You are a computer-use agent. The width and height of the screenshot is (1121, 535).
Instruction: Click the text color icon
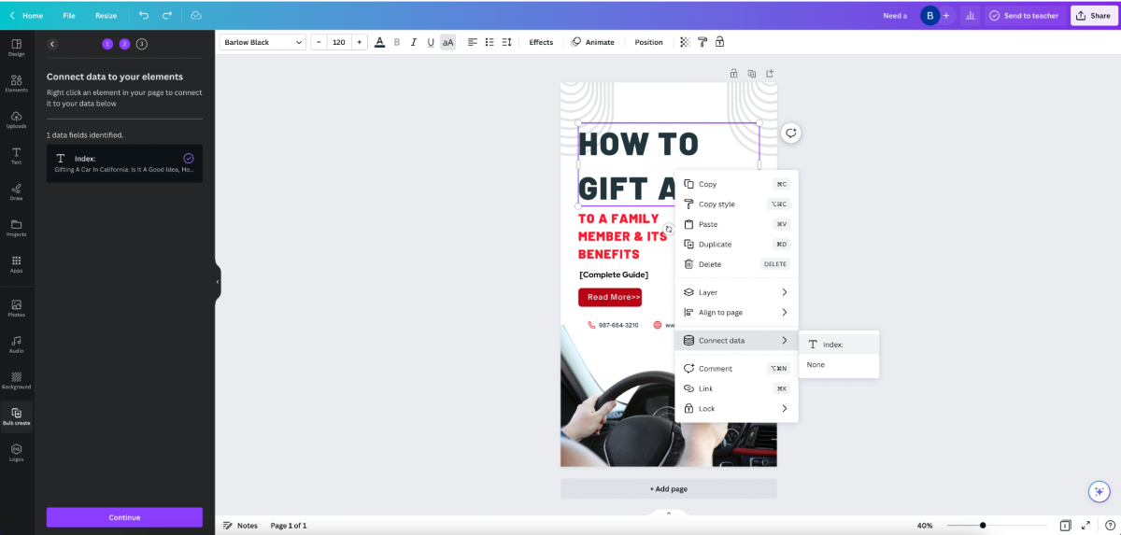coord(379,42)
